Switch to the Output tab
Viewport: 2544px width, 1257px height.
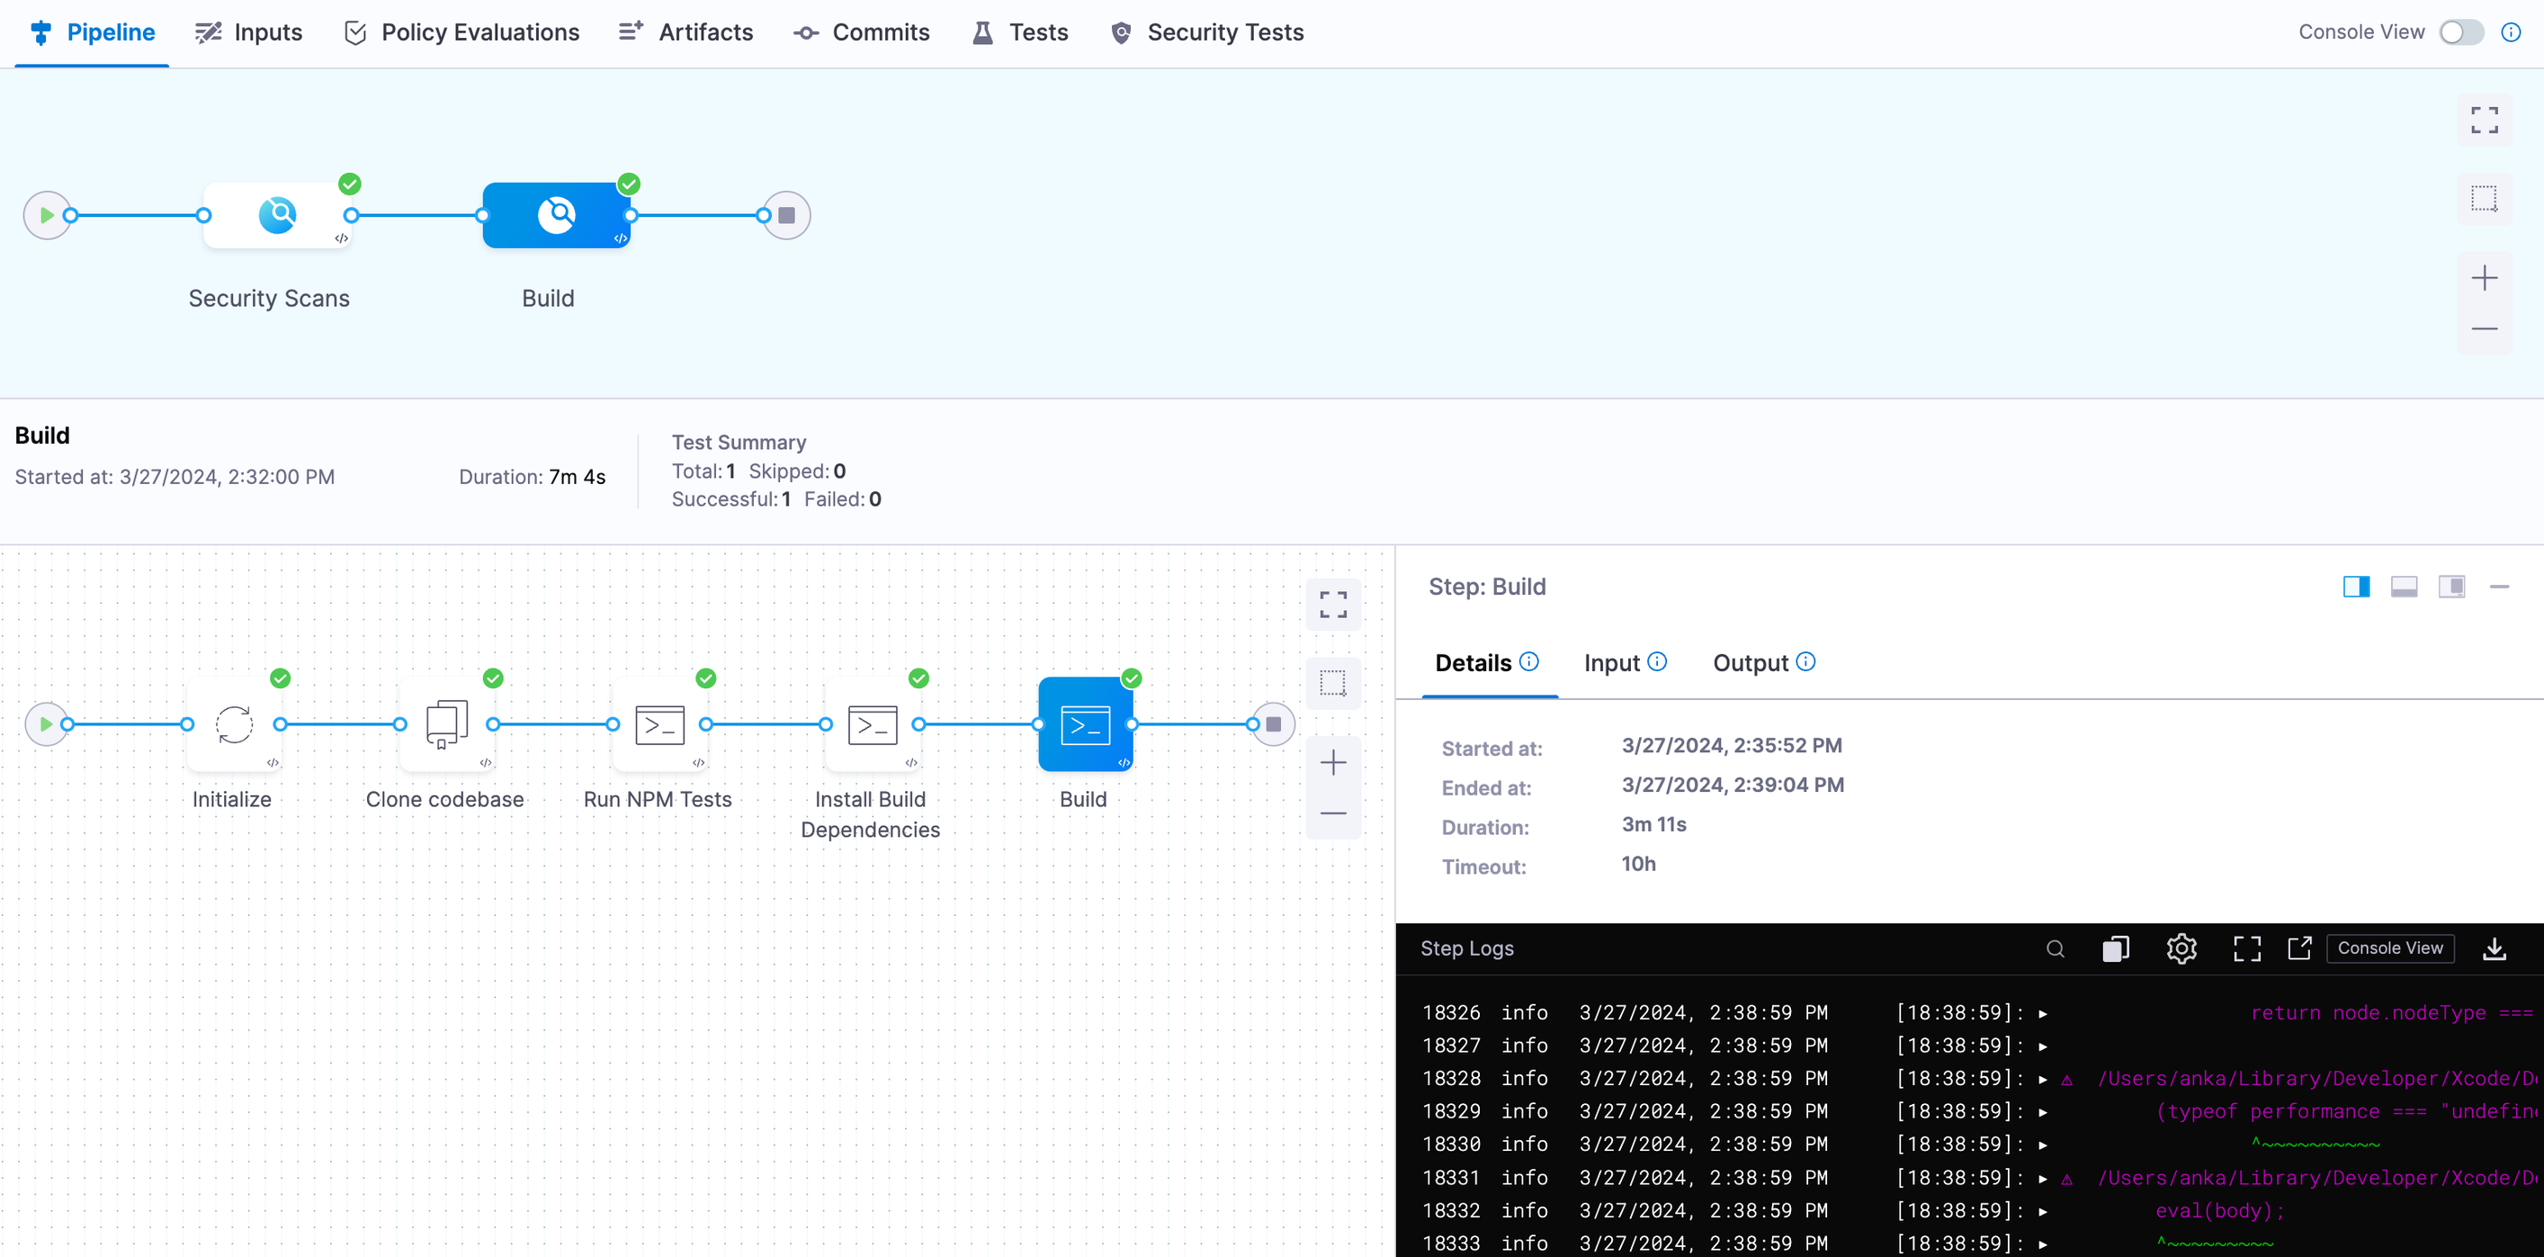1750,662
